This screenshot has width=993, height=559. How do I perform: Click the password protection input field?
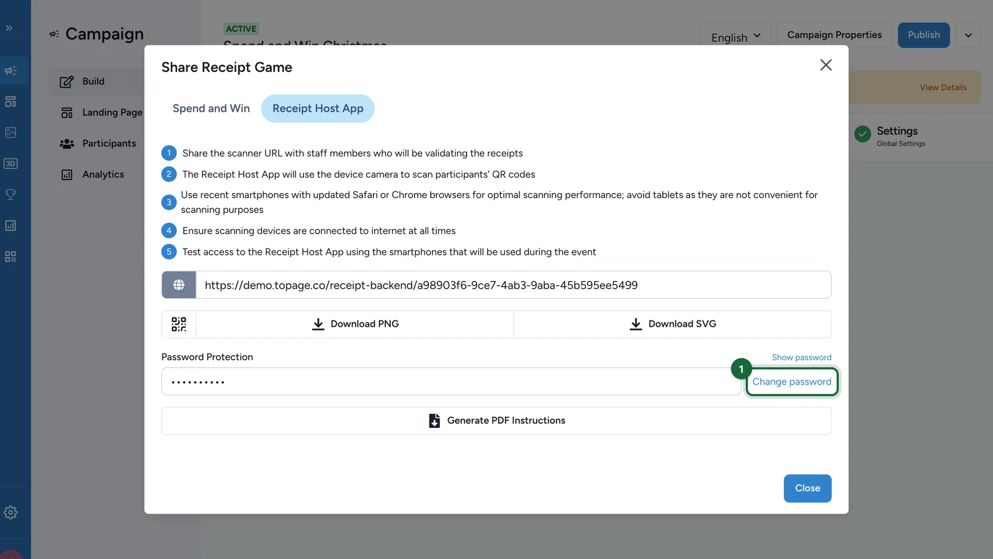(451, 381)
